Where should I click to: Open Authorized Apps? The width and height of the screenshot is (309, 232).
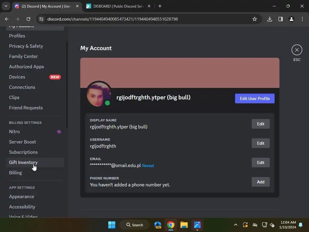(x=35, y=67)
